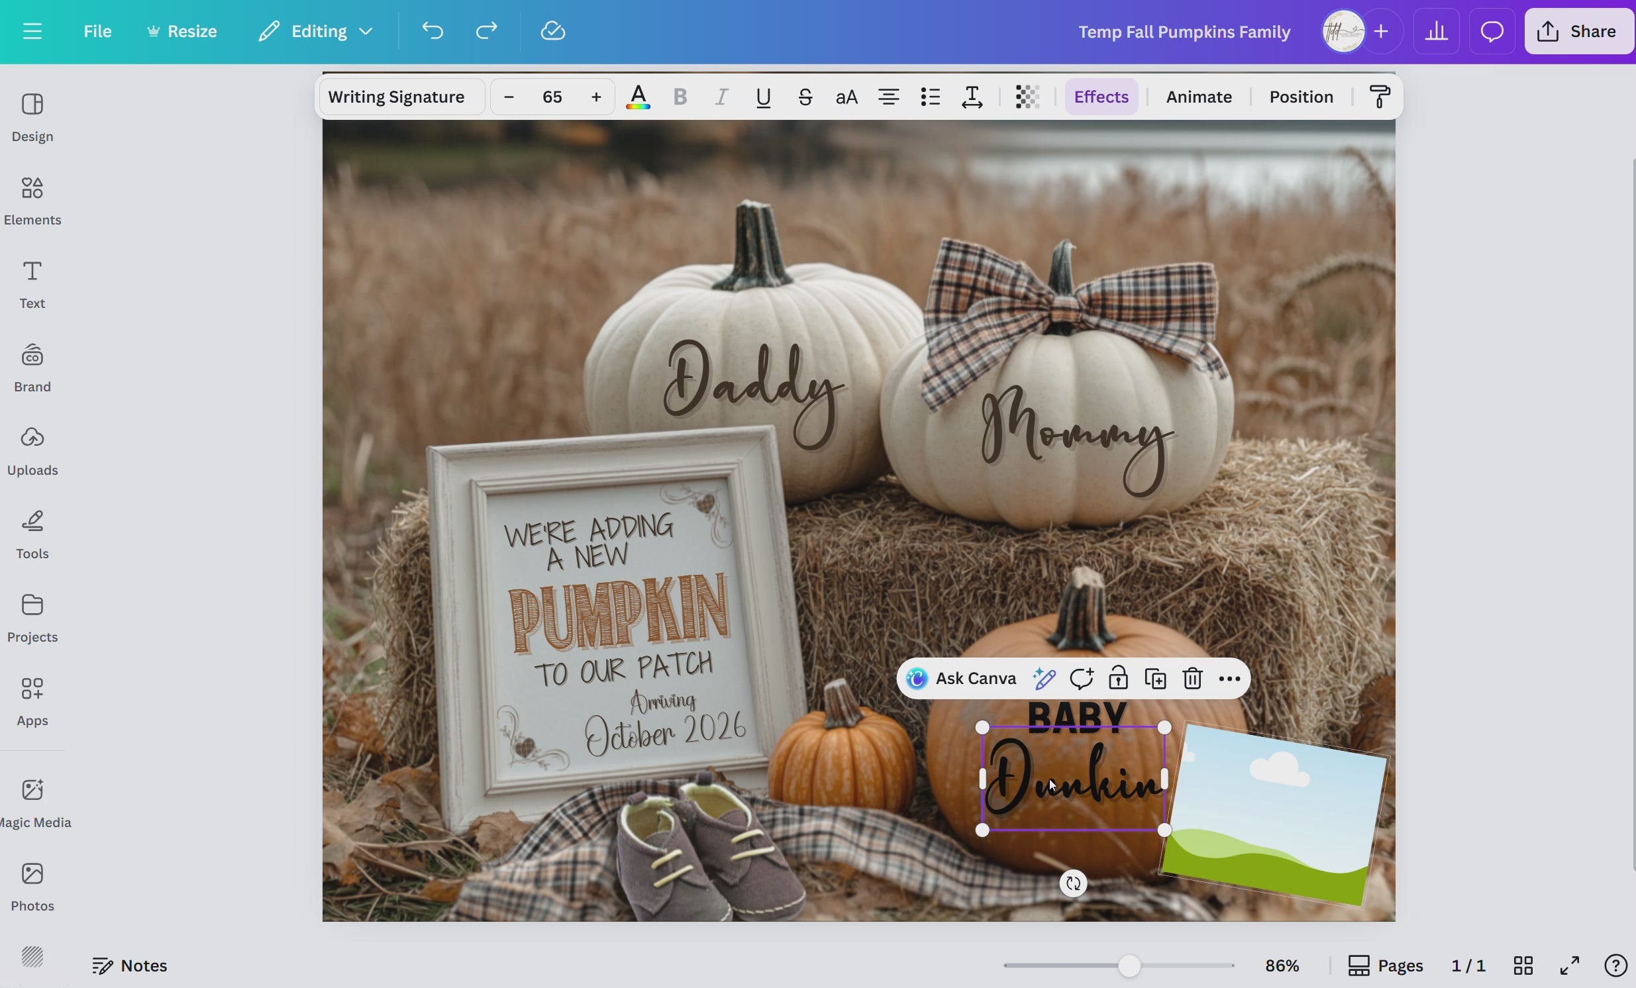Open the copy style paint roller tool
Screen dimensions: 1636x988
tap(1380, 97)
